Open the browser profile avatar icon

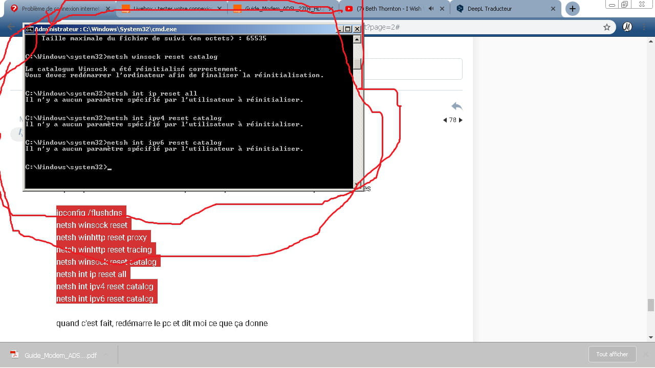pos(627,27)
